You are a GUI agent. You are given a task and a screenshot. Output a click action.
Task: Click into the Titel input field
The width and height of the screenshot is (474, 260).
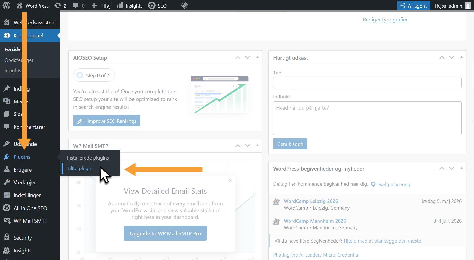(x=367, y=83)
